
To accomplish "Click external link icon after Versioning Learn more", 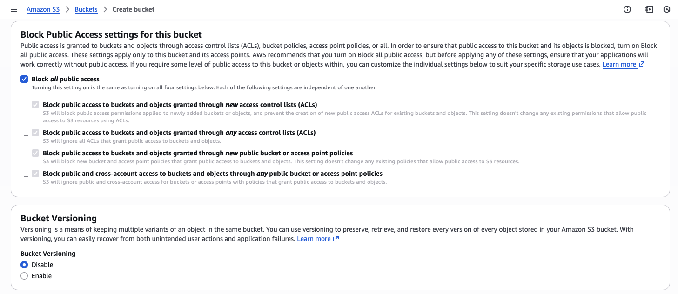I will [336, 239].
